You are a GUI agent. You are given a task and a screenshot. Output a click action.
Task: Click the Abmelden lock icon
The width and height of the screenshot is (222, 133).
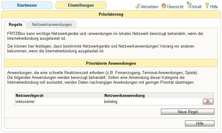(138, 6)
